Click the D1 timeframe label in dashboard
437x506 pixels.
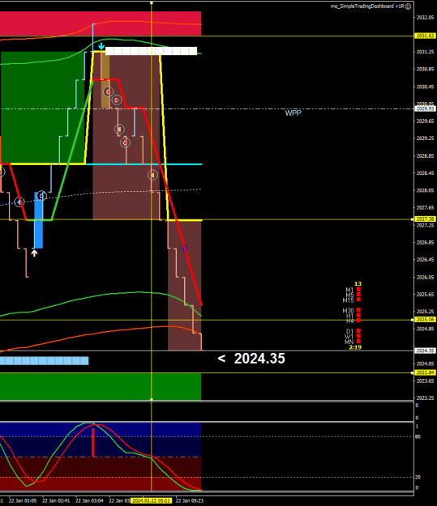(349, 331)
